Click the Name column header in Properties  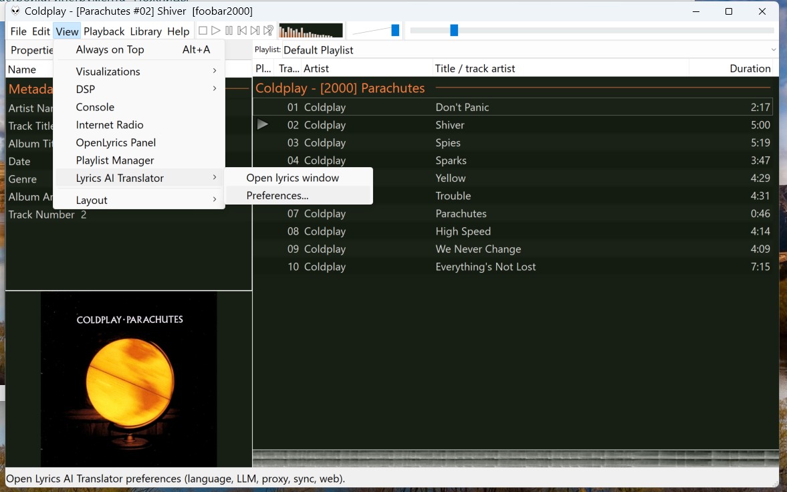[29, 70]
